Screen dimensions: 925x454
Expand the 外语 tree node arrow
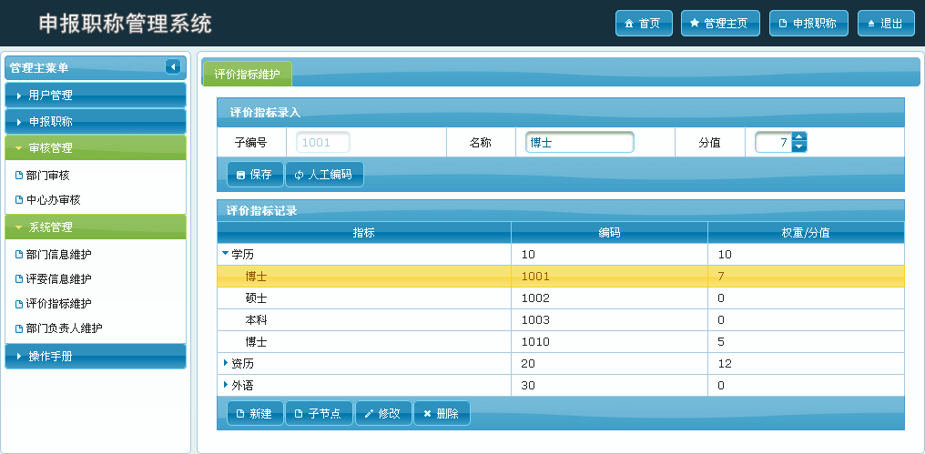(x=226, y=385)
